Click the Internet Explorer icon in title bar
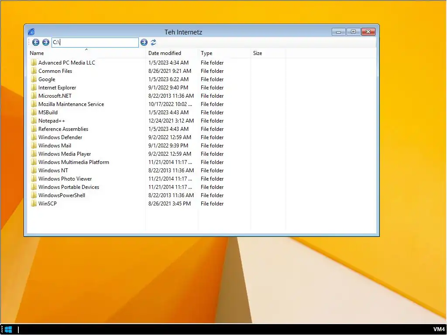Screen dimensions: 447x335 pos(31,32)
